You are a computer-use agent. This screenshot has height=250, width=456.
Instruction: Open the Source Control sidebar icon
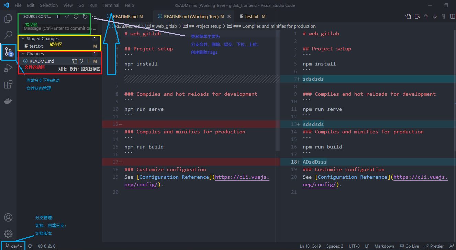pyautogui.click(x=8, y=52)
